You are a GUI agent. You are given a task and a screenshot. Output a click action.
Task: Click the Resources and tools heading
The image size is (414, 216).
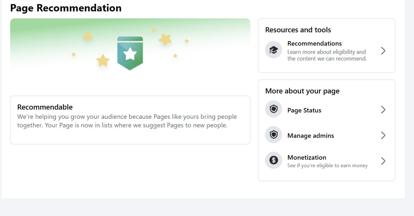coord(298,30)
